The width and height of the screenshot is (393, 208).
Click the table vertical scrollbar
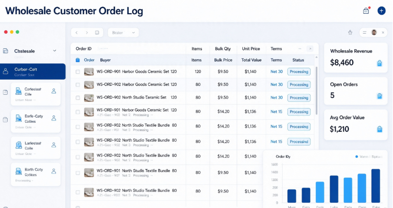[x=316, y=90]
